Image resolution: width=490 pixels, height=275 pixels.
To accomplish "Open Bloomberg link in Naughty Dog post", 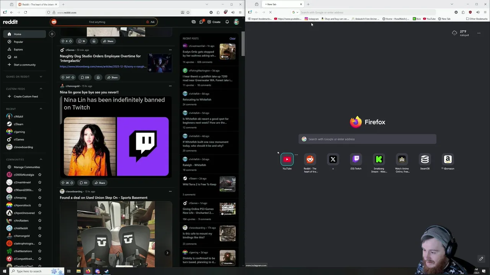I will tap(103, 66).
